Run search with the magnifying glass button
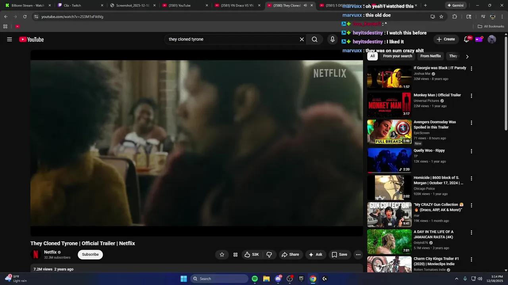Image resolution: width=508 pixels, height=285 pixels. [315, 39]
